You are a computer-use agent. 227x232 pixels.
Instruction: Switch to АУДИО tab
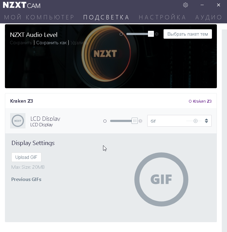[x=209, y=17]
